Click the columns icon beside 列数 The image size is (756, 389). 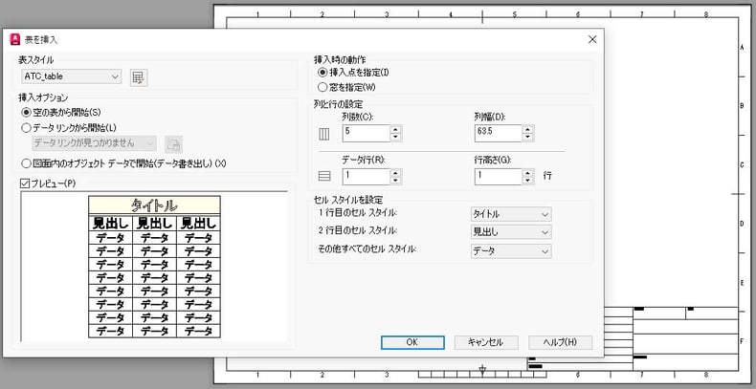[x=324, y=135]
